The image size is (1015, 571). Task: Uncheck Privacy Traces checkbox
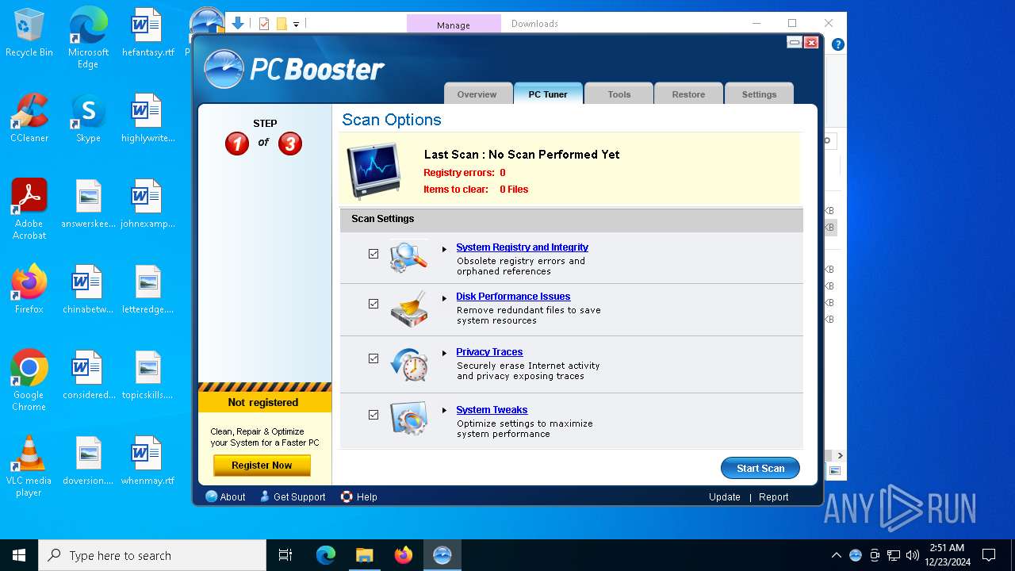tap(373, 358)
